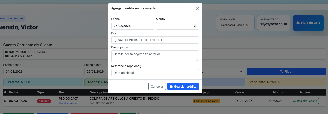Image resolution: width=328 pixels, height=114 pixels.
Task: Click the Fecha hasta date field
Action: (x=96, y=71)
